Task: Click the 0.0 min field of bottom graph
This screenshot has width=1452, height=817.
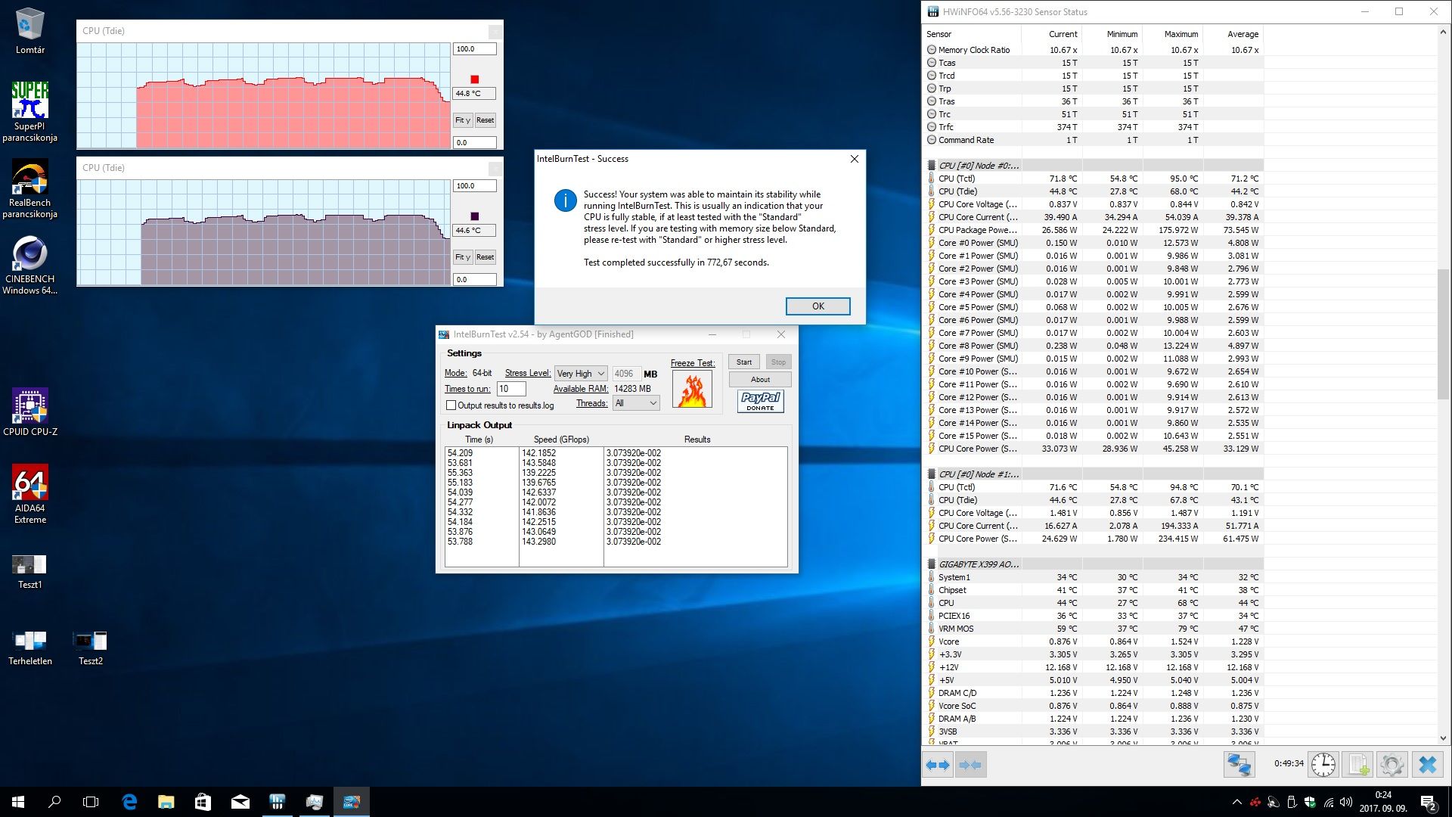Action: pos(475,280)
